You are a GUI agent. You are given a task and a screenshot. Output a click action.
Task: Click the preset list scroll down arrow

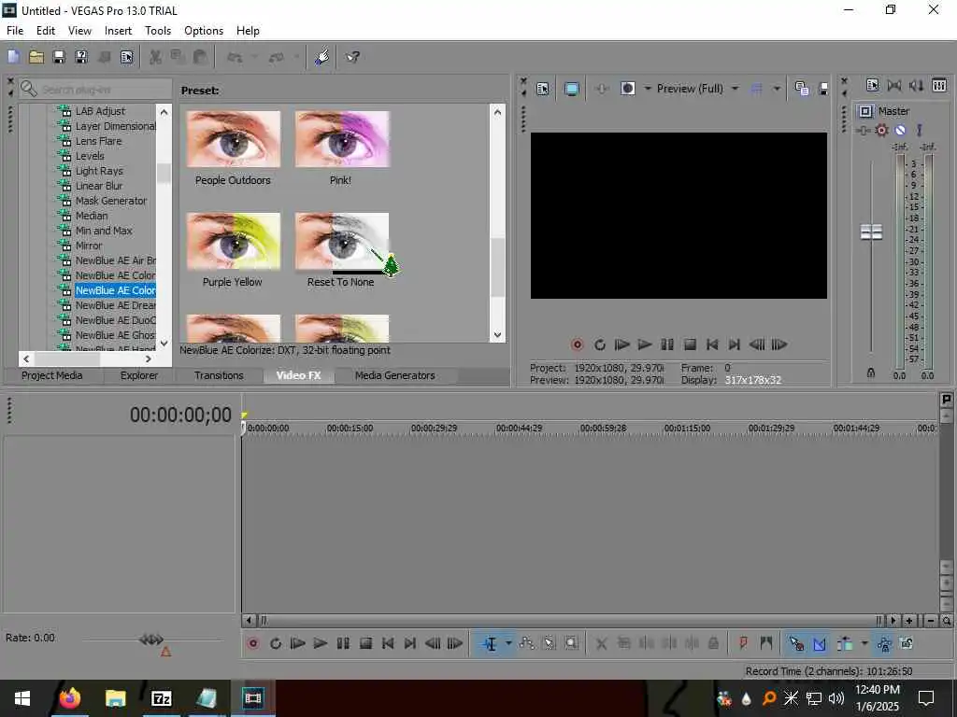click(x=497, y=335)
